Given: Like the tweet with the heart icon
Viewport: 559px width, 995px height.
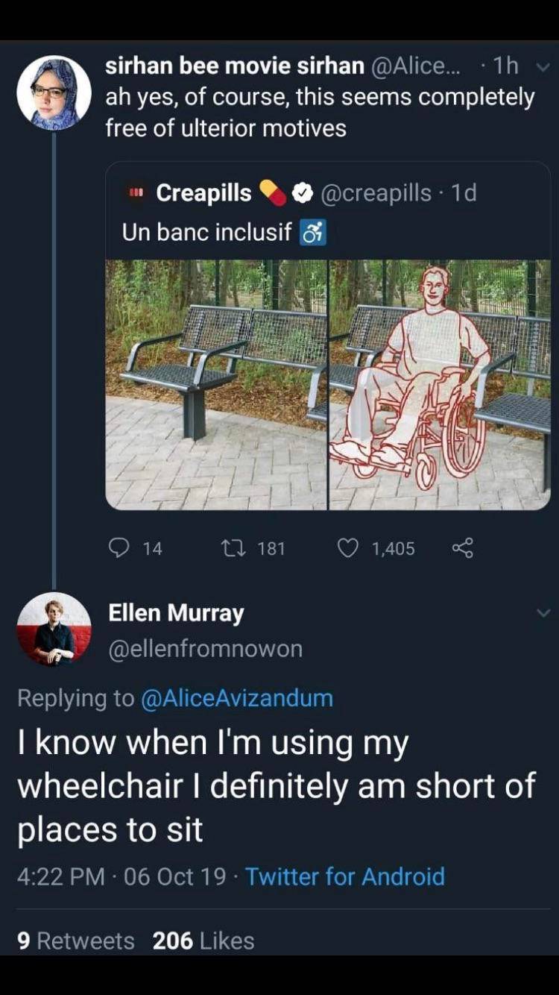Looking at the screenshot, I should point(347,549).
